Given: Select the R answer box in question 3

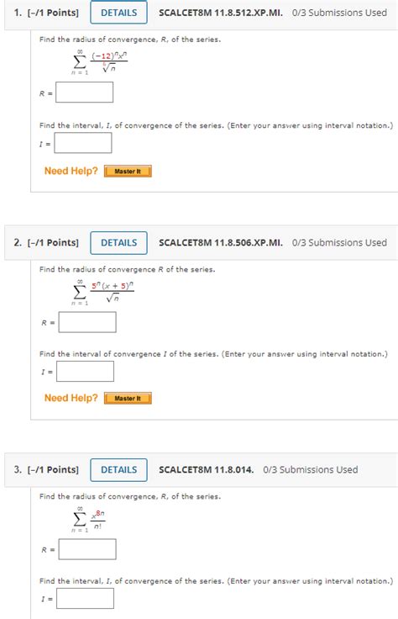Looking at the screenshot, I should pyautogui.click(x=87, y=549).
